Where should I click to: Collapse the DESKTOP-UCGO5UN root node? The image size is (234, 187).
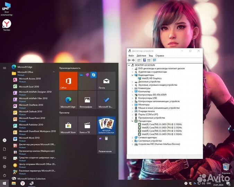point(129,65)
